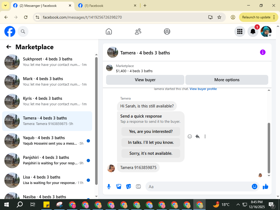Open Chrome three-dot menu
Image resolution: width=280 pixels, height=210 pixels.
point(274,17)
